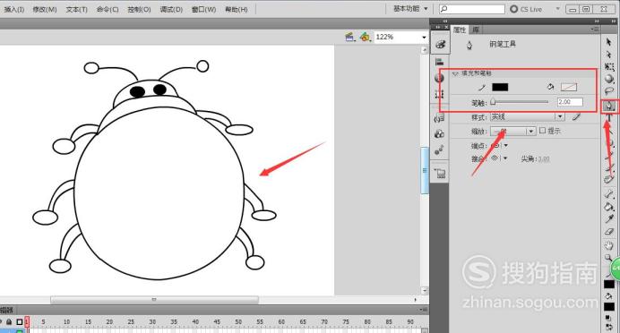Select the Paint Bucket tool
This screenshot has height=333, width=620.
tap(609, 206)
